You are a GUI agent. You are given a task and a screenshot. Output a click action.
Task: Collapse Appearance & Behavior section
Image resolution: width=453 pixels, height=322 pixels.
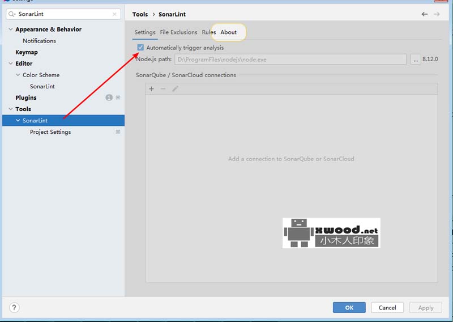(11, 29)
